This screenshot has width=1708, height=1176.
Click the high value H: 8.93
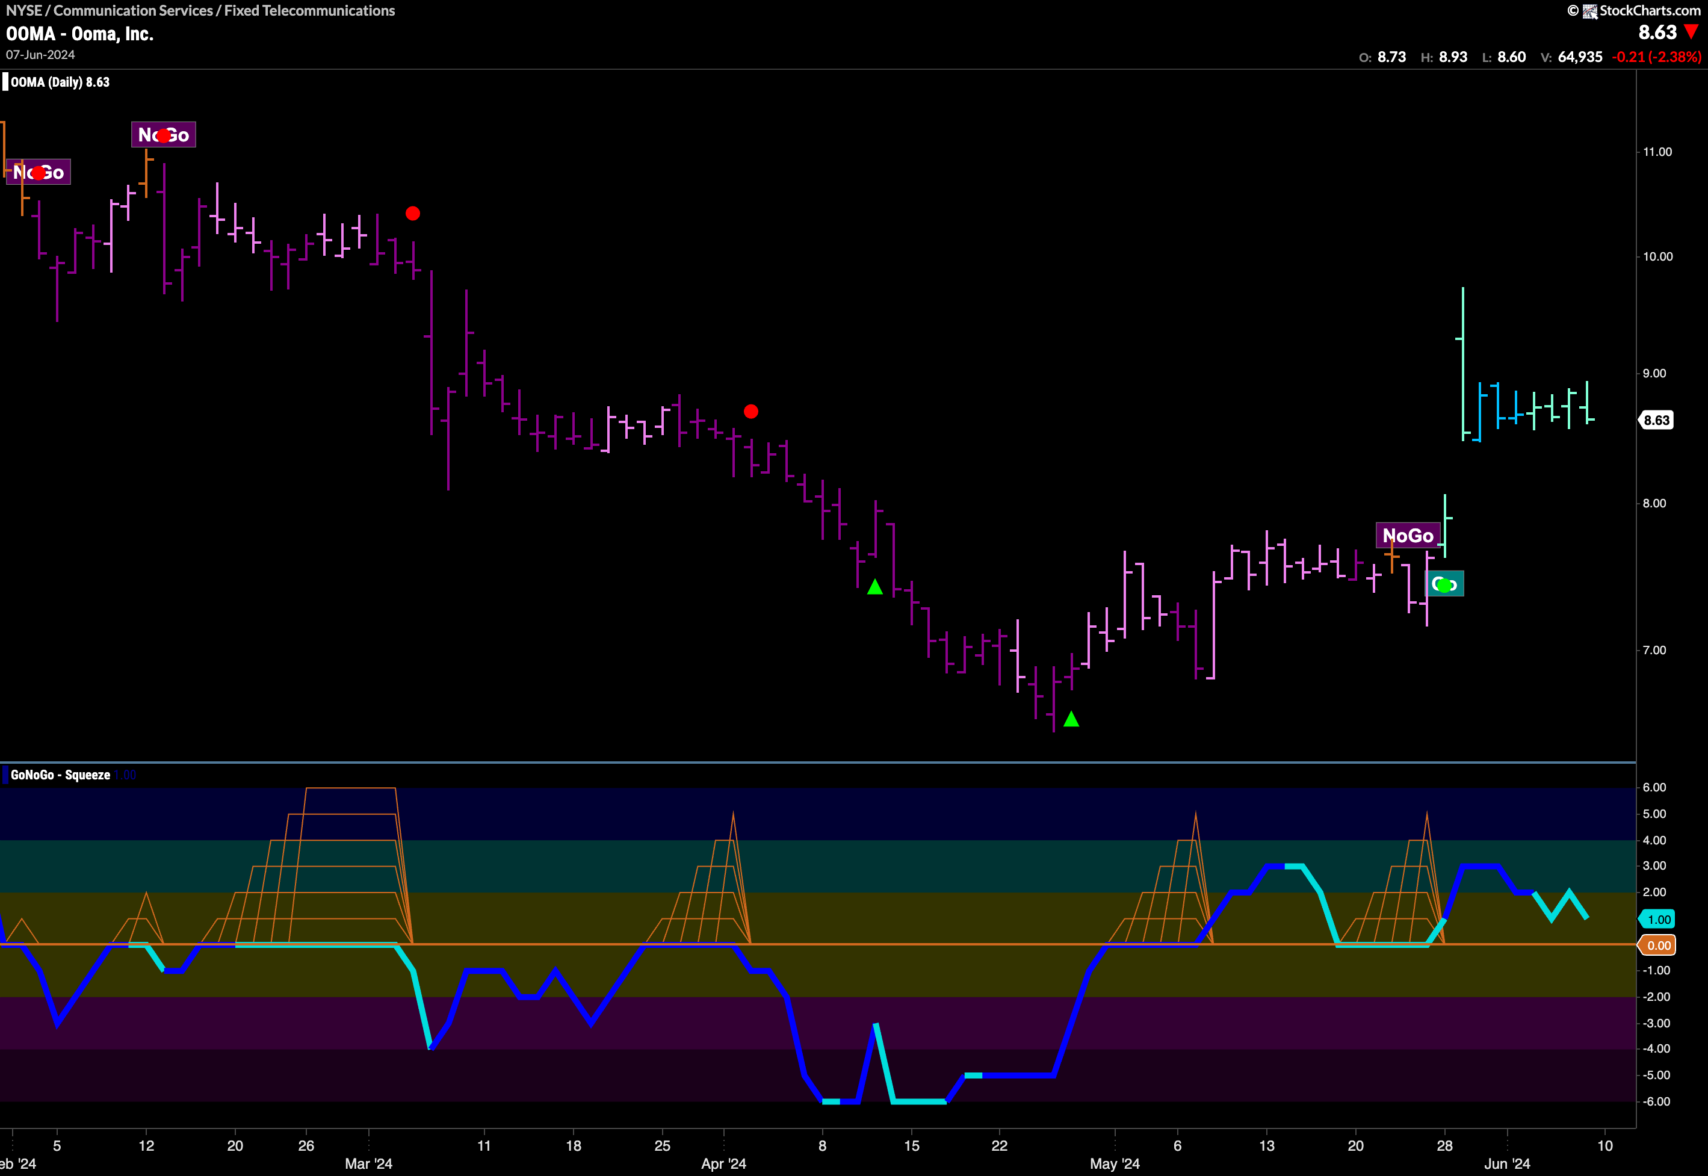pyautogui.click(x=1444, y=57)
